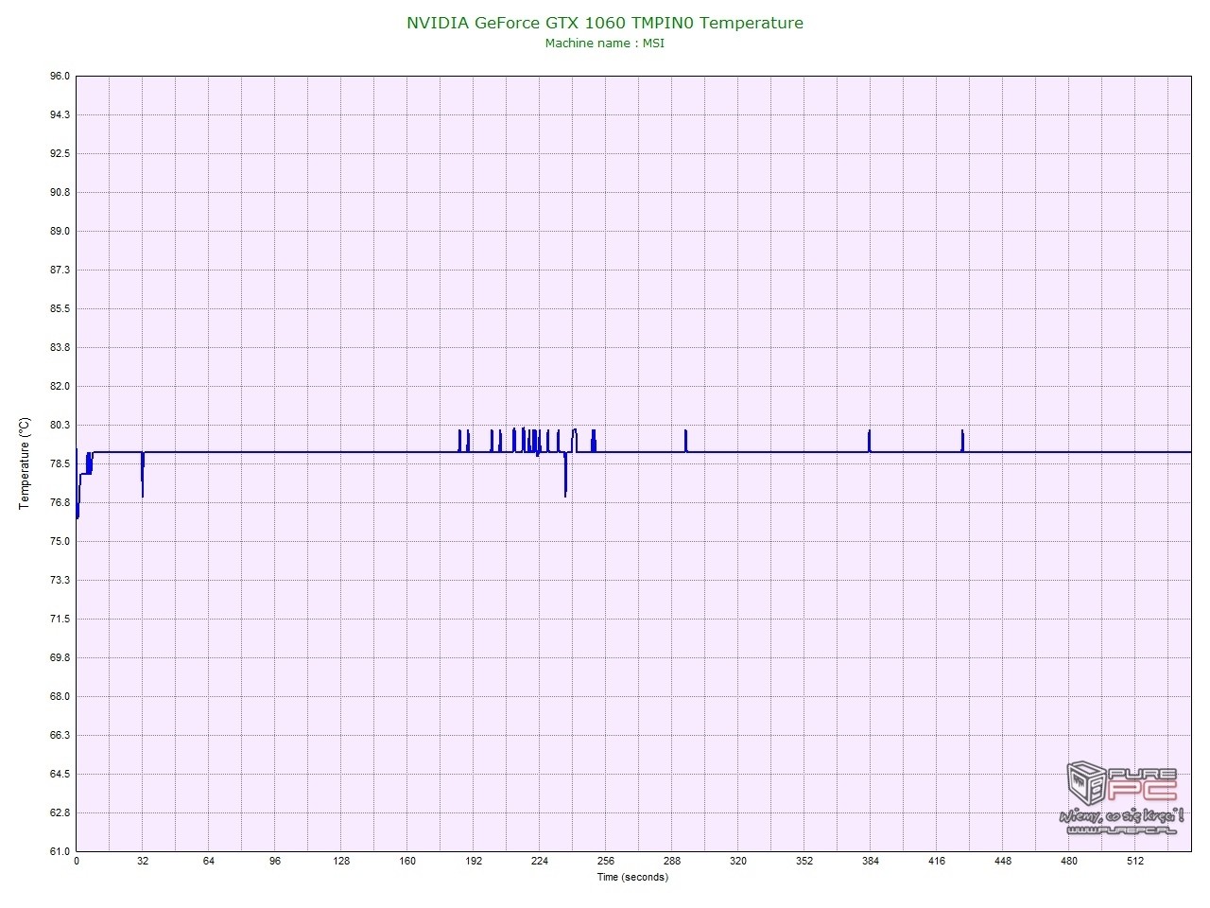Click the 92.5 y-axis value

point(60,153)
